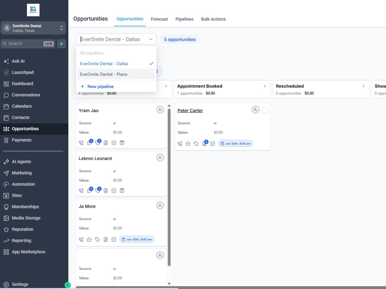Switch to the Forecast tab
The height and width of the screenshot is (289, 386).
click(159, 19)
